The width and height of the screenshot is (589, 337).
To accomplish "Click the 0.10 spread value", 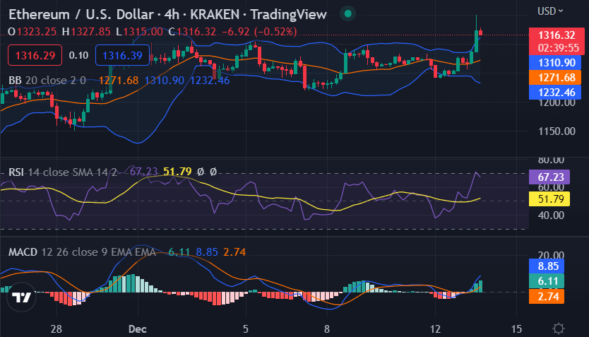I will 78,55.
